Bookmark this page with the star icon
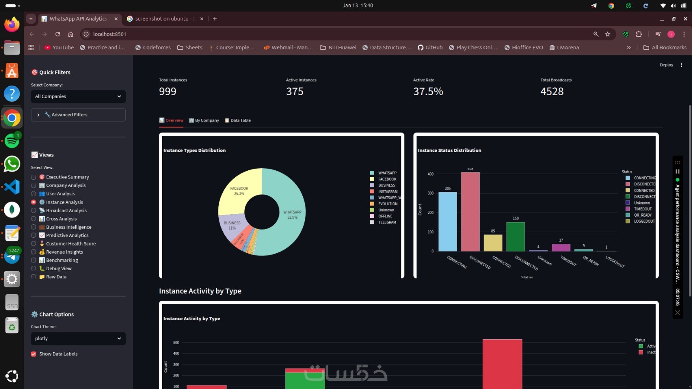 coord(608,34)
